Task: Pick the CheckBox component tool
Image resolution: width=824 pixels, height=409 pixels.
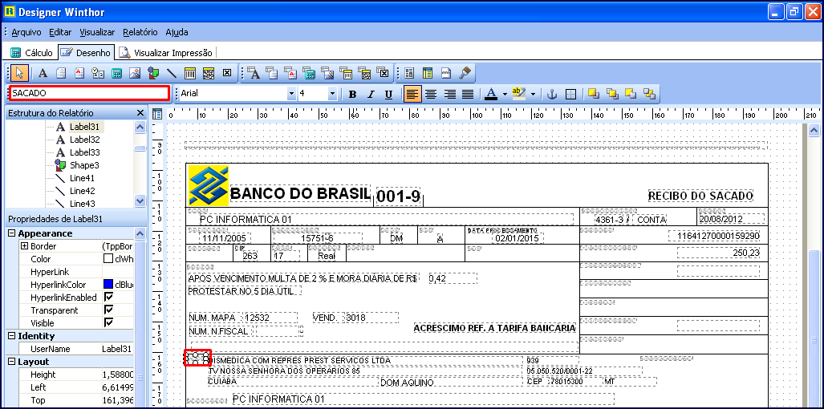Action: click(226, 73)
